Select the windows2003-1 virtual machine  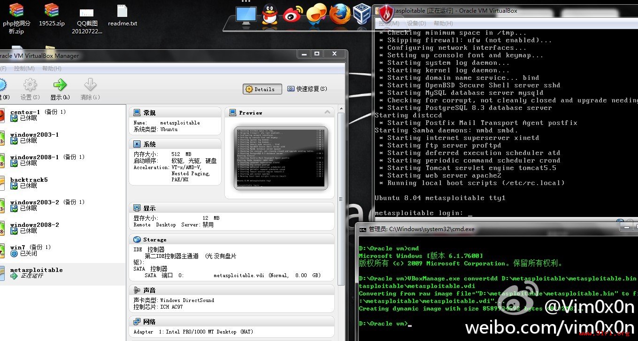point(63,138)
